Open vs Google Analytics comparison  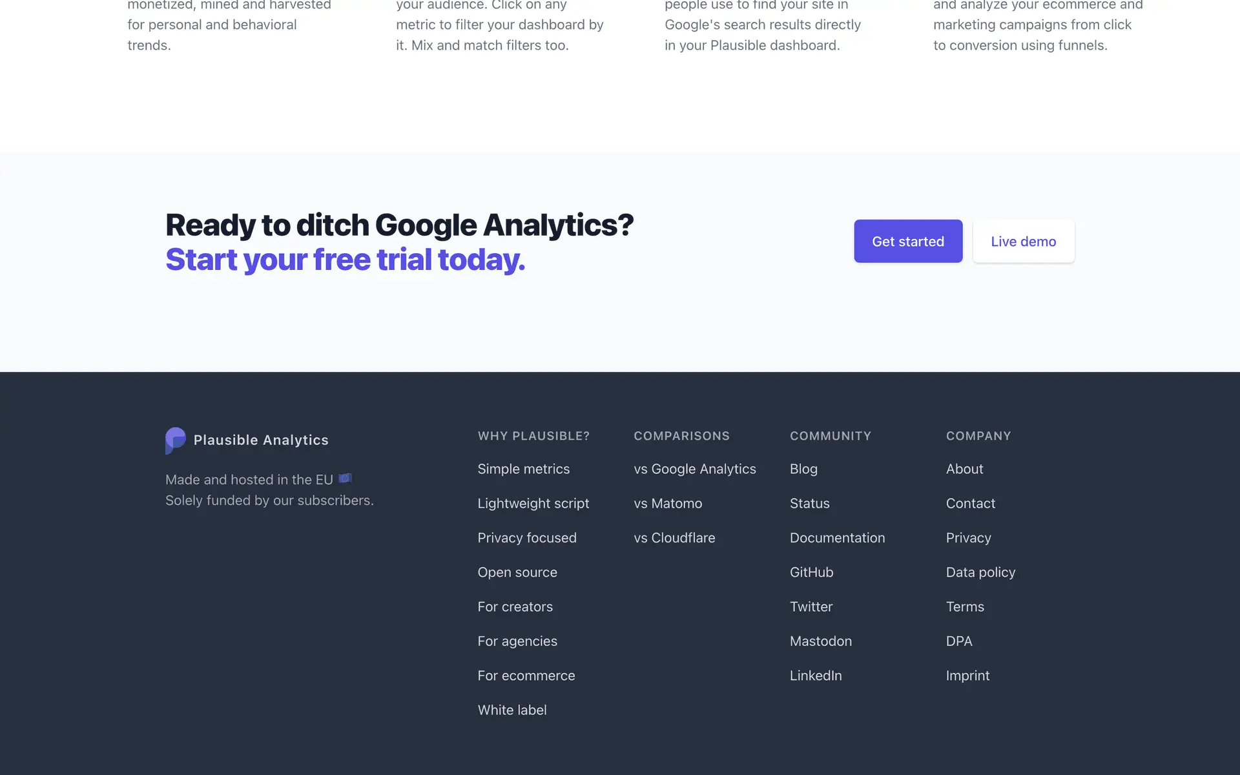pyautogui.click(x=694, y=469)
